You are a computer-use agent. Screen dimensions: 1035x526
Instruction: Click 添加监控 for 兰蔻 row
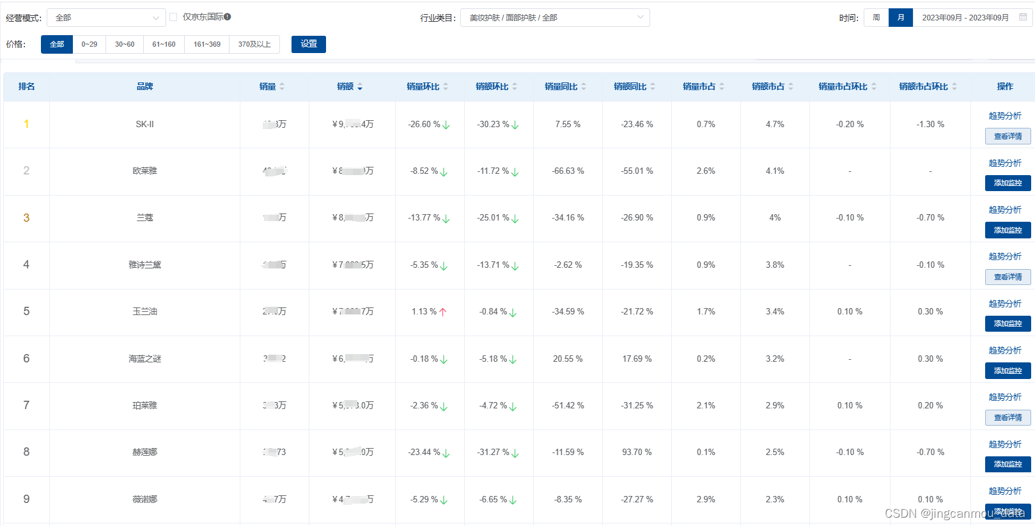(x=1008, y=230)
